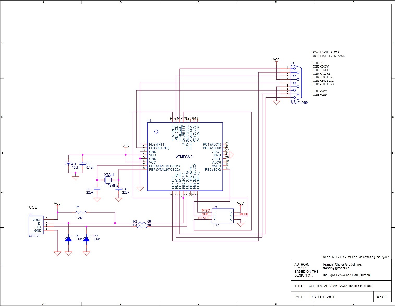This screenshot has width=395, height=306.
Task: Select the ATMEGA-8 chip label
Action: 184,157
